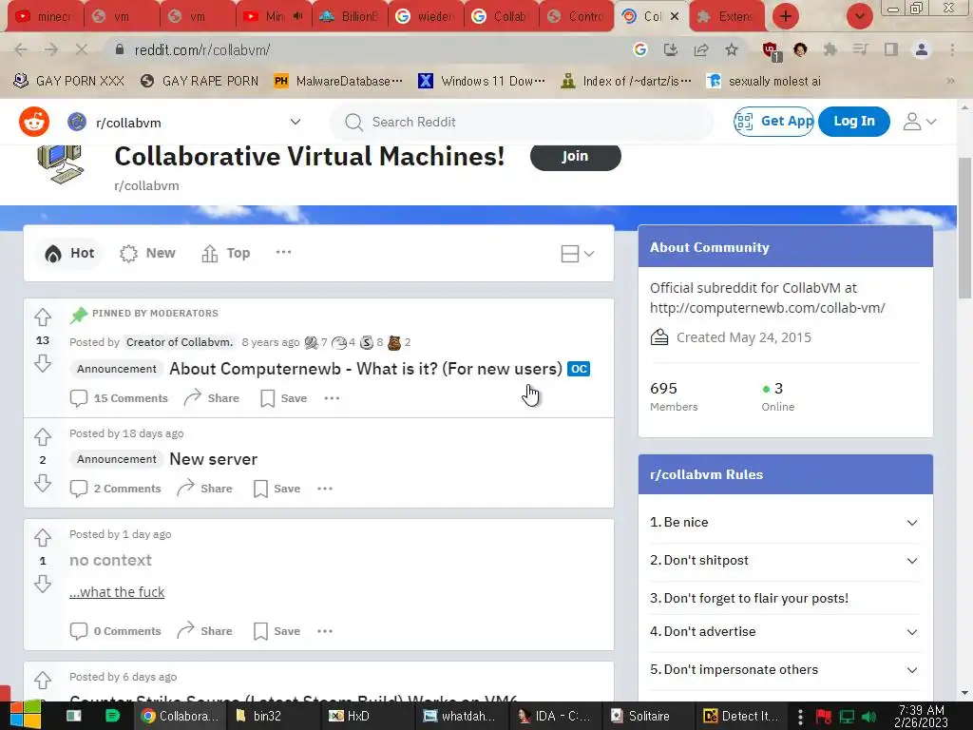Open the Windows 11 Dow bookmark
The height and width of the screenshot is (730, 973).
[x=483, y=81]
